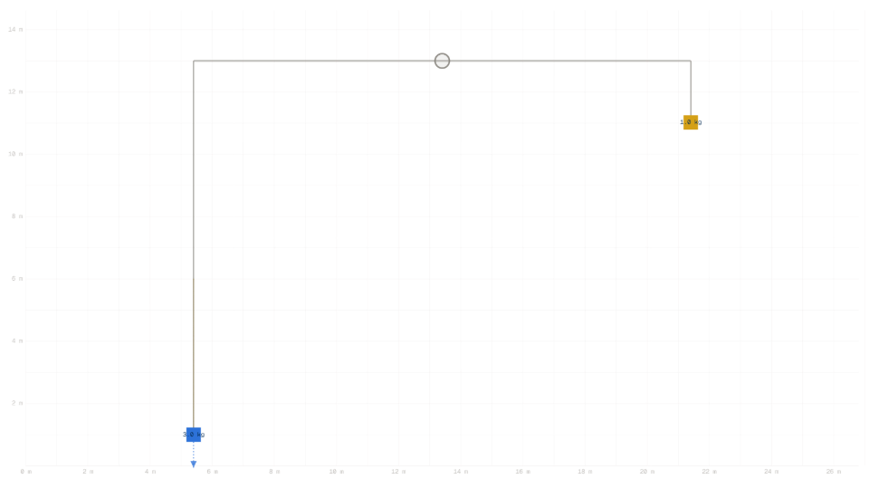Click the horizontal axis label 10 m
The width and height of the screenshot is (869, 489).
coord(337,472)
